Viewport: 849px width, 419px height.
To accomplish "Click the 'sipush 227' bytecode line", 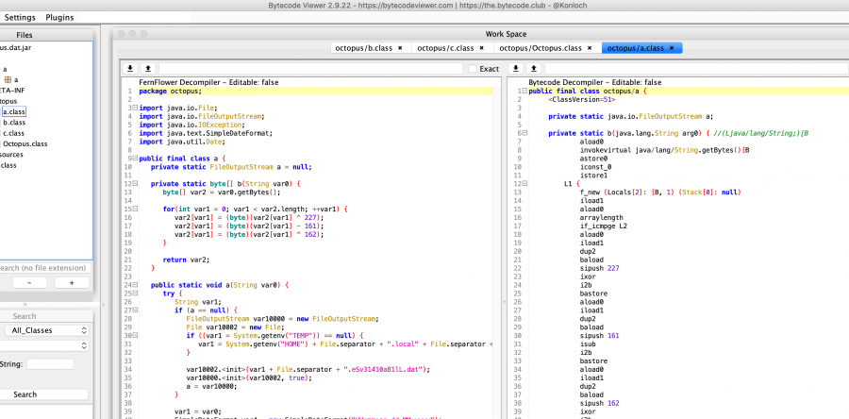I will (599, 269).
